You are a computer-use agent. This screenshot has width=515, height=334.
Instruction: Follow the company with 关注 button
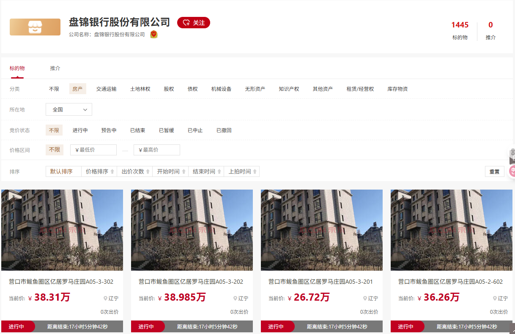coord(194,23)
